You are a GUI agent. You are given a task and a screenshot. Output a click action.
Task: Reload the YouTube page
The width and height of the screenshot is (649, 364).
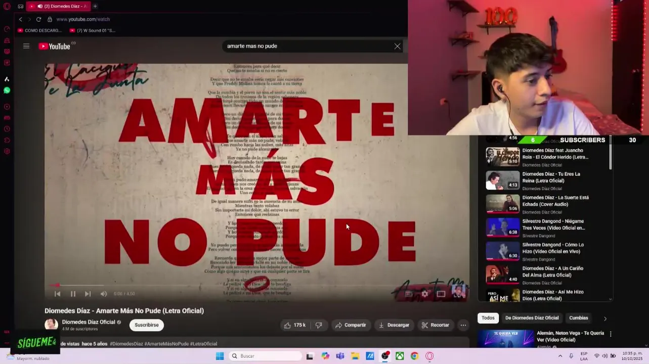point(38,19)
